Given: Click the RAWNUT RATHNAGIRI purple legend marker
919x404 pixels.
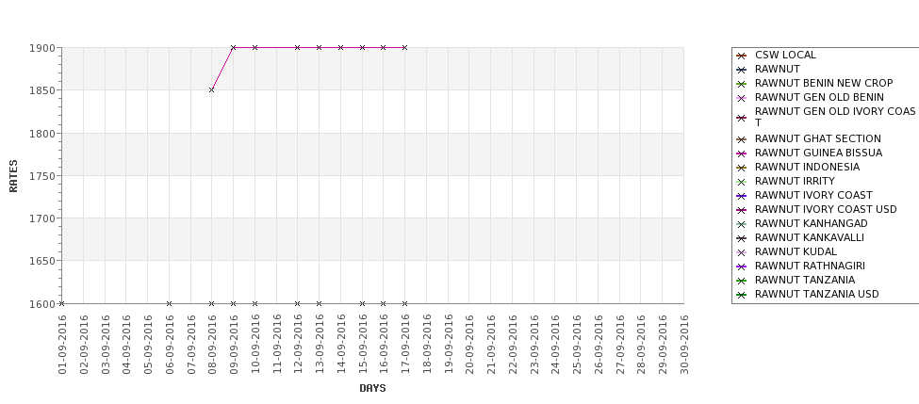Looking at the screenshot, I should point(742,267).
